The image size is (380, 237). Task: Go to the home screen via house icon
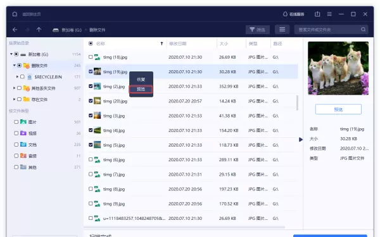(x=15, y=14)
